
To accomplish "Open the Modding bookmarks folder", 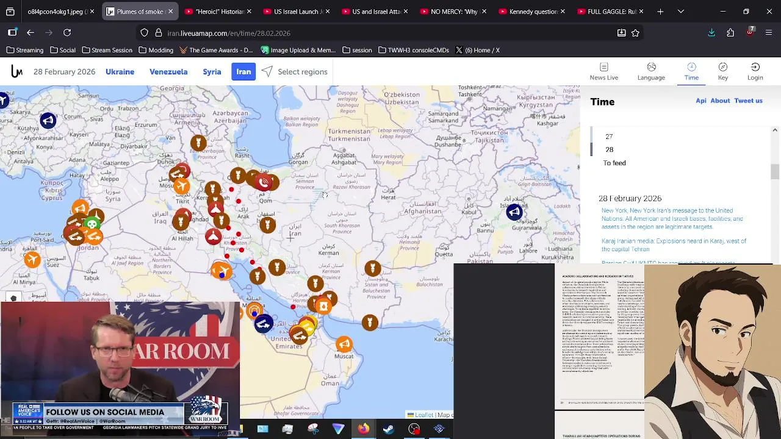I will [x=156, y=50].
